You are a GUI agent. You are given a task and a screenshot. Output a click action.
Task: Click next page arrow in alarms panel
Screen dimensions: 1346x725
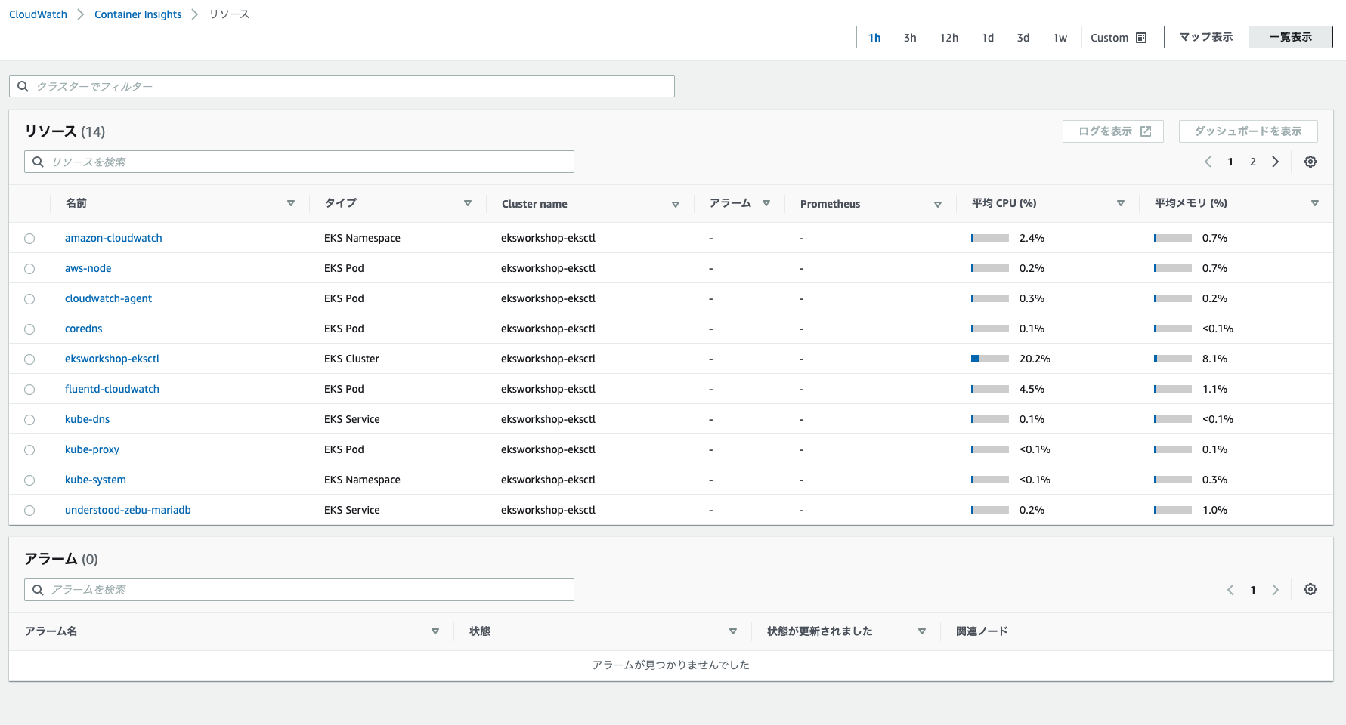point(1276,590)
